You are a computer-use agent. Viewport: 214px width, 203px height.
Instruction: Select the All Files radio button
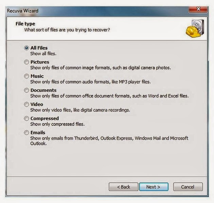(x=26, y=48)
